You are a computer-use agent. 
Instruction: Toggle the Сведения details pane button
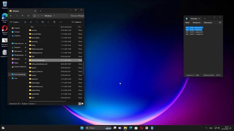tap(76, 22)
